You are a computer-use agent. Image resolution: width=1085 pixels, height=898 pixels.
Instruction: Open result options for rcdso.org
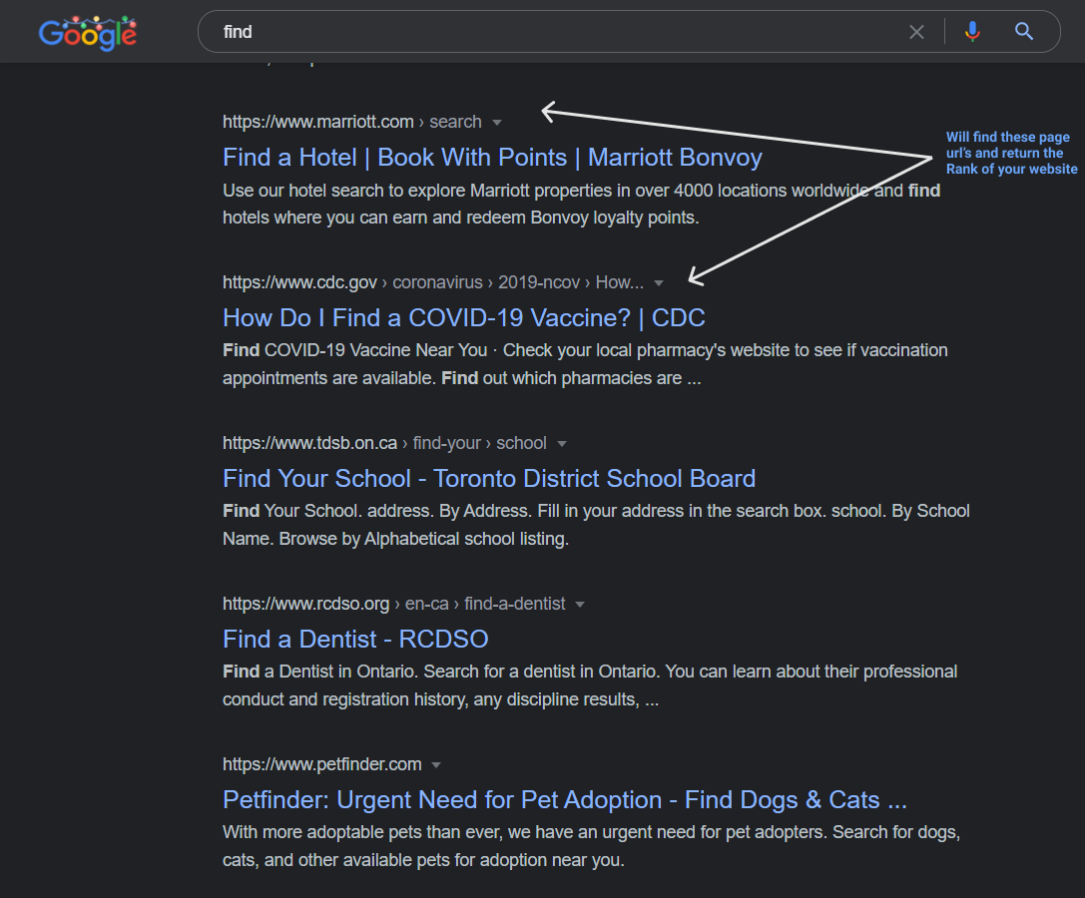(x=580, y=604)
